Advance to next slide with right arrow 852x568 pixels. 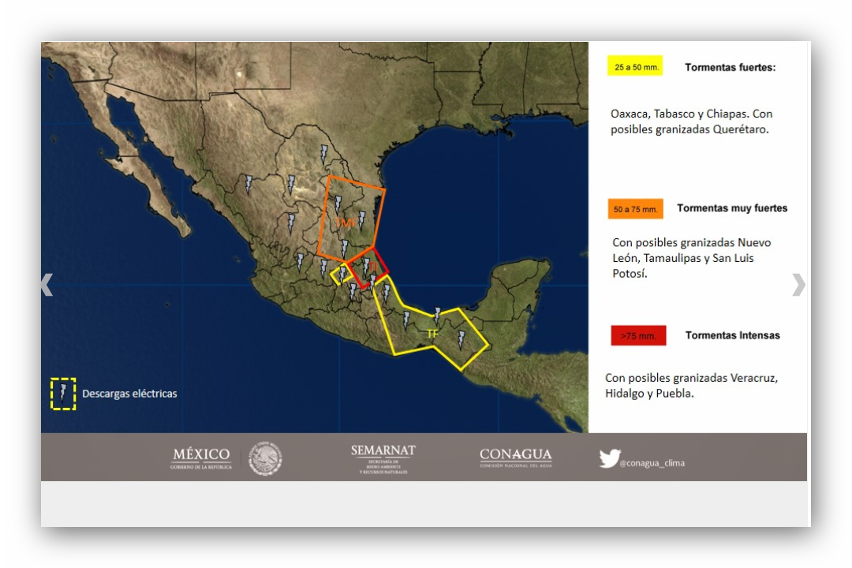798,285
